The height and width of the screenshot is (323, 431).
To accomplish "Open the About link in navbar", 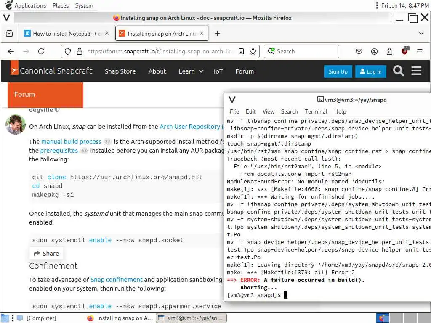I will pos(157,71).
